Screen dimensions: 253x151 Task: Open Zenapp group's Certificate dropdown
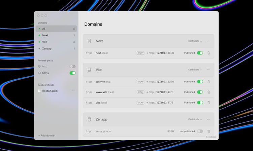[x=195, y=119]
